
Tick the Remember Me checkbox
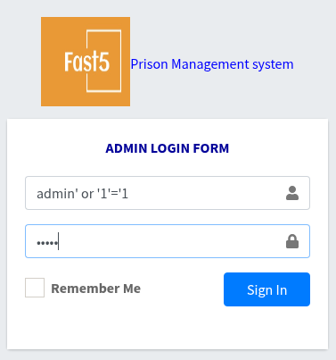pyautogui.click(x=35, y=288)
